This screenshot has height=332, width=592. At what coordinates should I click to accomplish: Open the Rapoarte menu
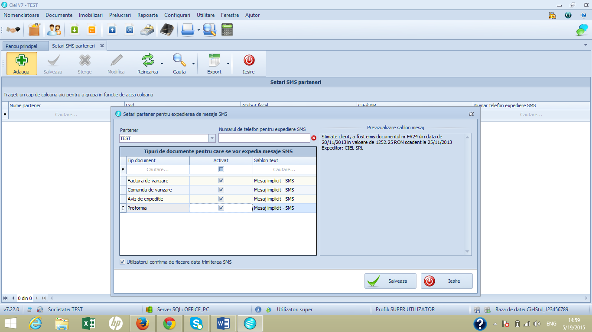[x=147, y=15]
